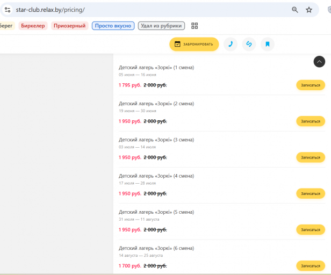Click the dates 05 июня — 16 июня
331x275 pixels.
click(x=138, y=75)
